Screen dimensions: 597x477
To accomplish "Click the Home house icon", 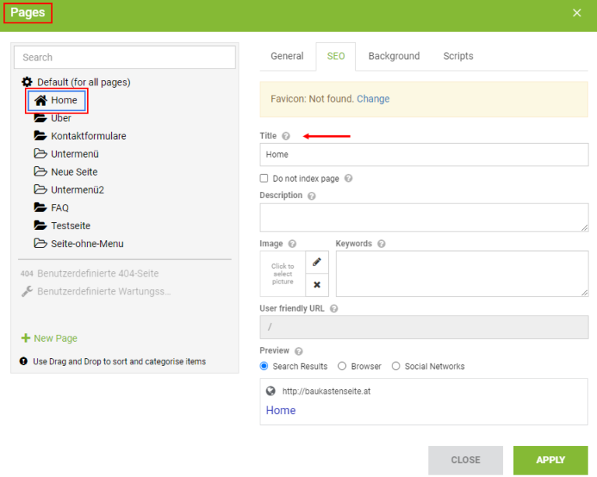I will click(x=40, y=100).
